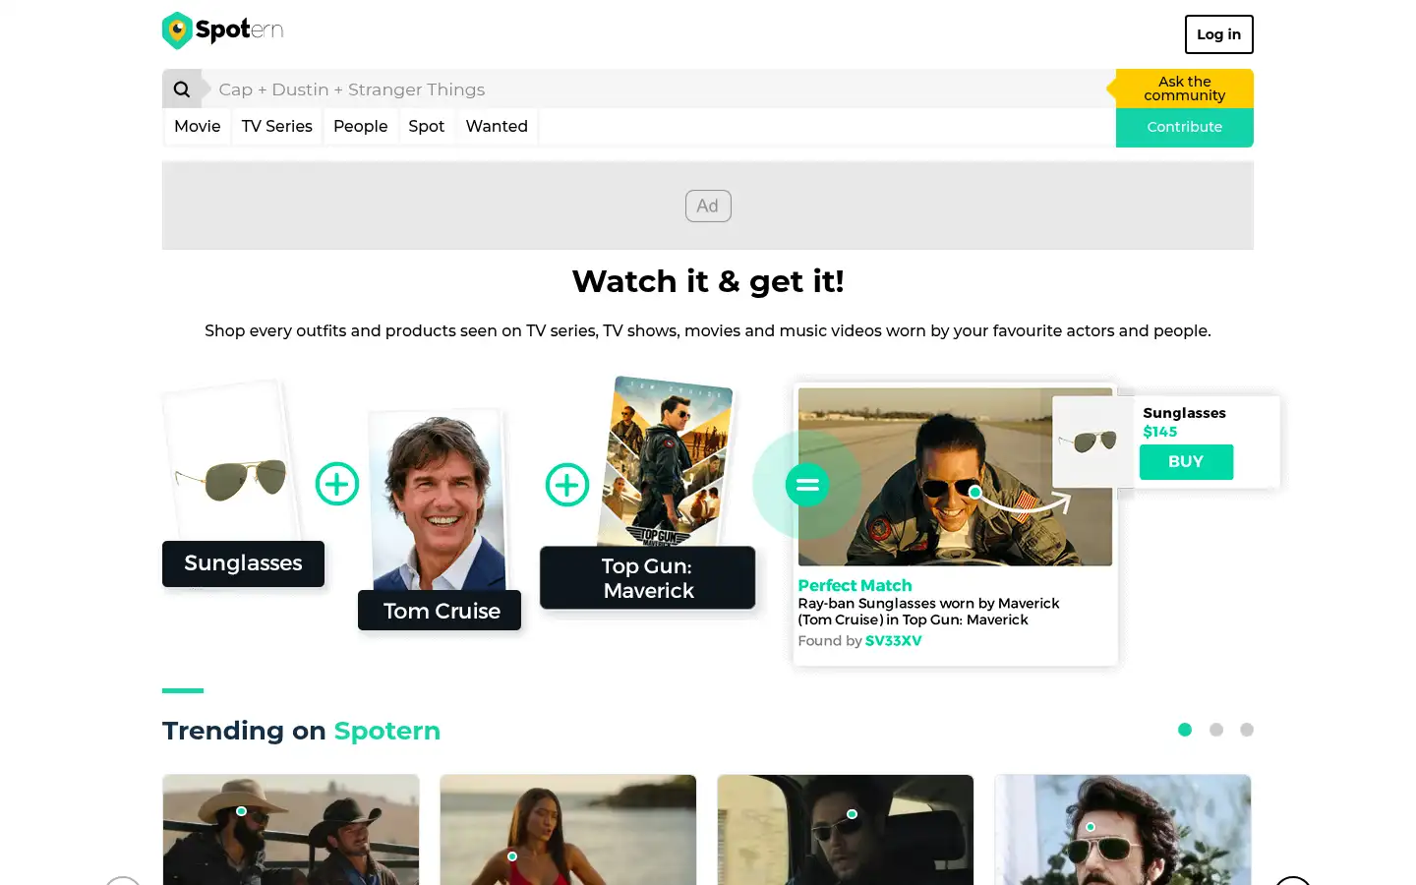Screen dimensions: 1416x885
Task: Select the first carousel pagination dot
Action: (1185, 730)
